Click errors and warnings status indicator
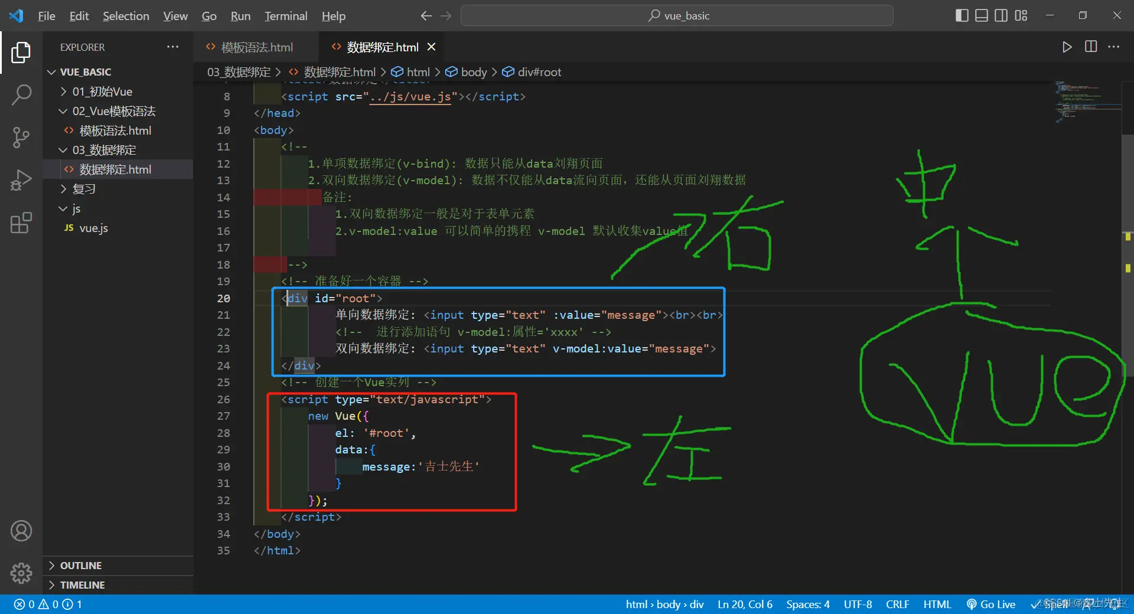The width and height of the screenshot is (1134, 614). (48, 604)
